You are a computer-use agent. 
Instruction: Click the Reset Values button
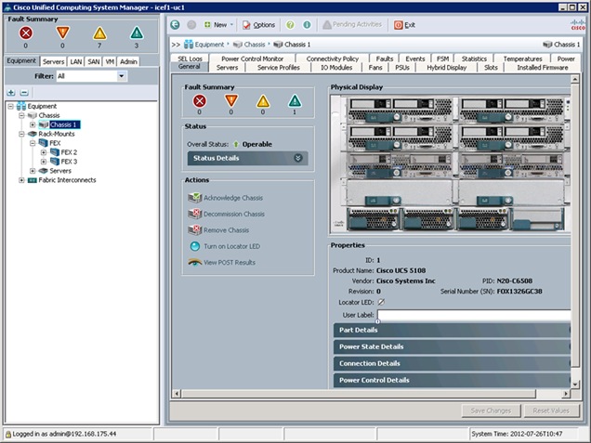click(551, 410)
